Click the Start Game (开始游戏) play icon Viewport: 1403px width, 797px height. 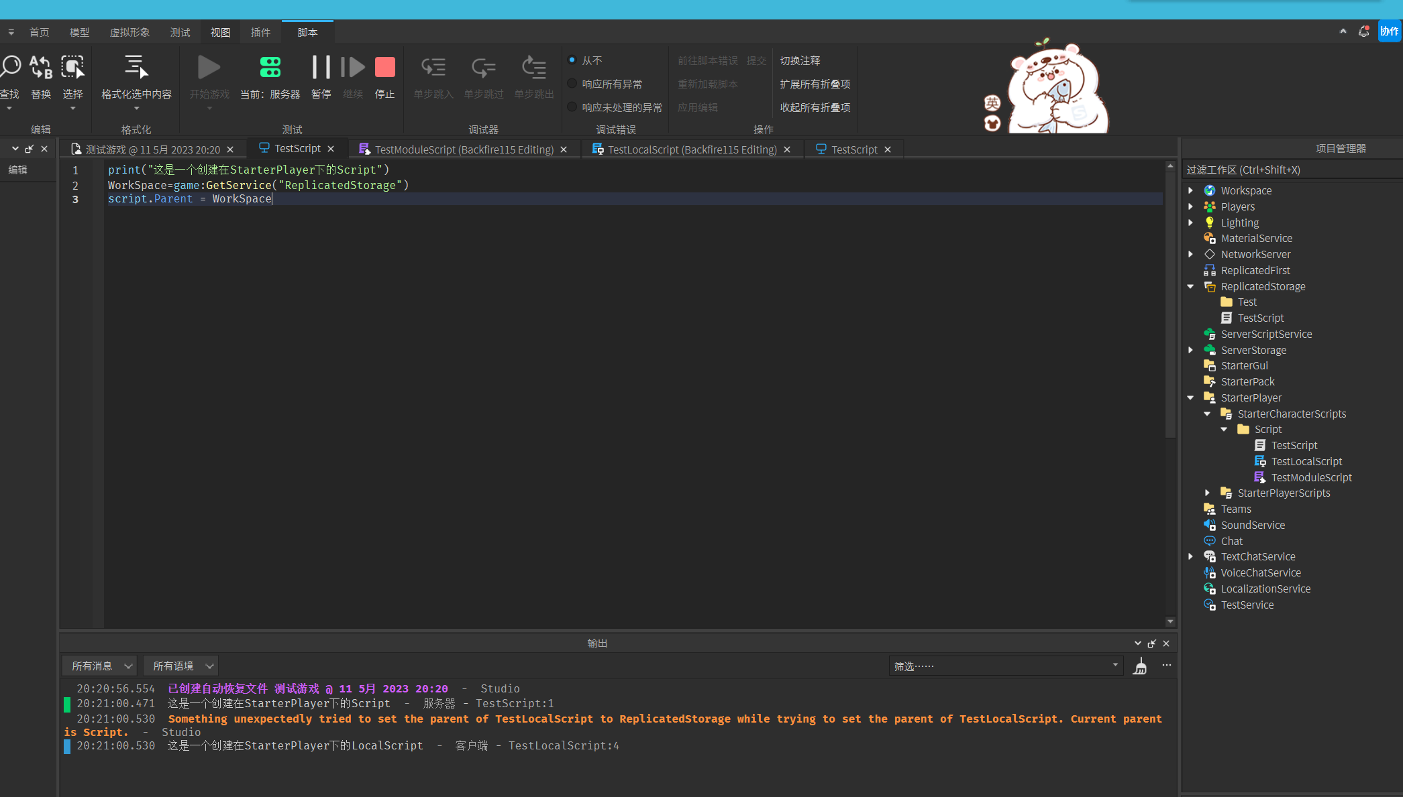[x=209, y=67]
